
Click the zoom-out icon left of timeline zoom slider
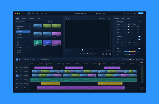point(124,60)
